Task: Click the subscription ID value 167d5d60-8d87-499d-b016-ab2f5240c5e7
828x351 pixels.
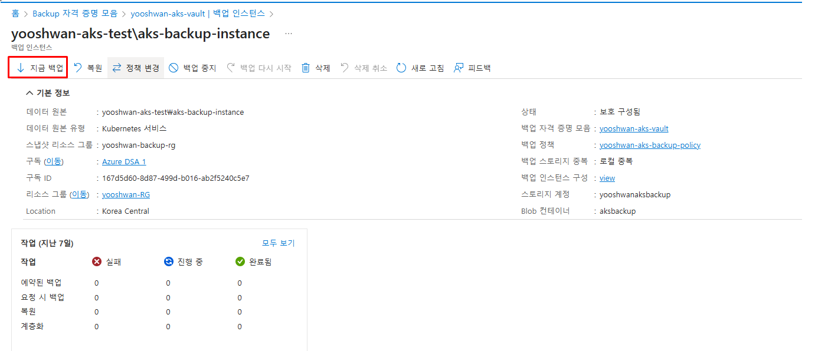Action: click(176, 178)
